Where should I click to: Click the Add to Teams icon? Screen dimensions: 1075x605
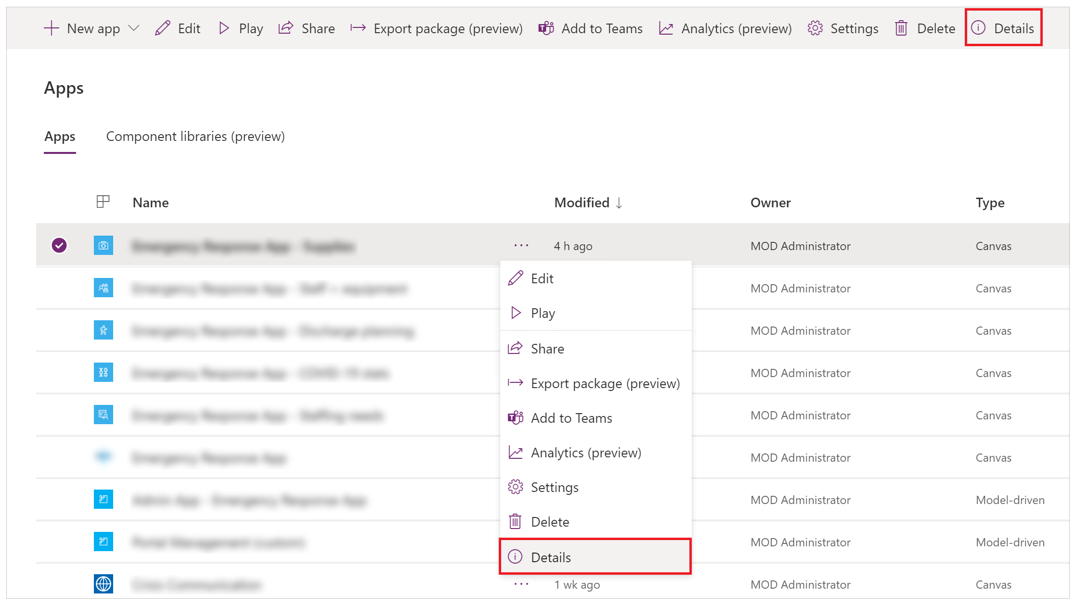pos(516,417)
